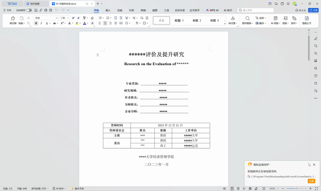Toggle center alignment
Image resolution: width=321 pixels, height=191 pixels.
click(105, 23)
